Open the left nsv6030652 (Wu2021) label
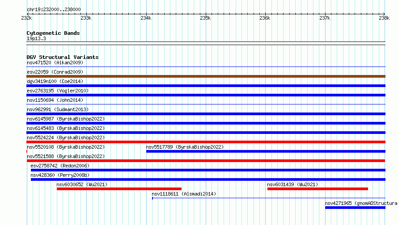Screen dimensions: 398x225 tap(82, 184)
